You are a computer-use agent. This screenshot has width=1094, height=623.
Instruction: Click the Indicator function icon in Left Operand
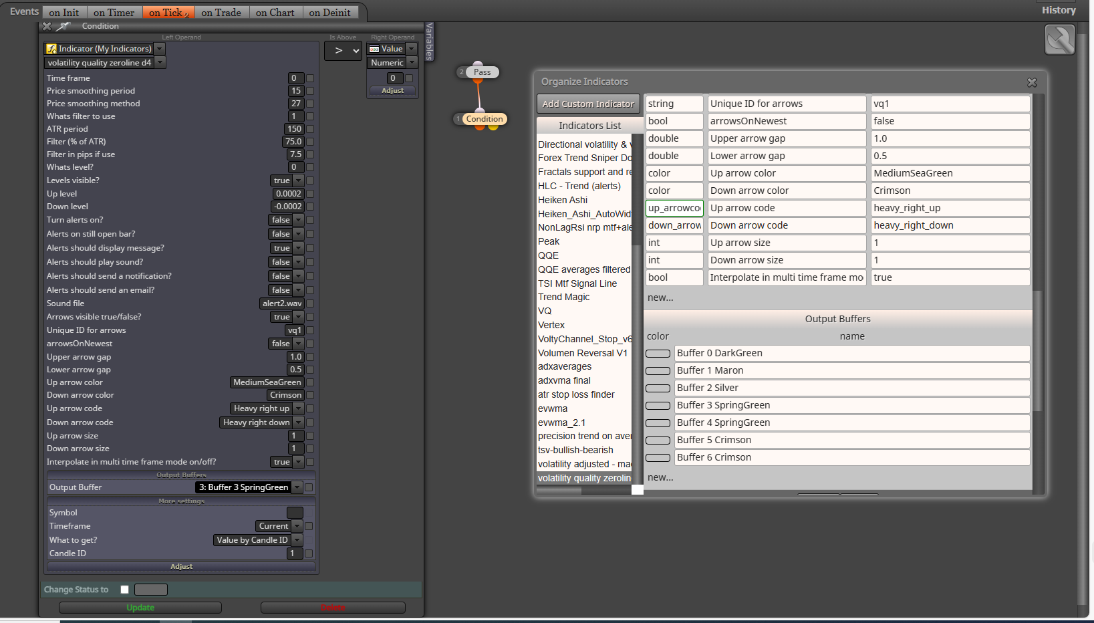[x=51, y=49]
